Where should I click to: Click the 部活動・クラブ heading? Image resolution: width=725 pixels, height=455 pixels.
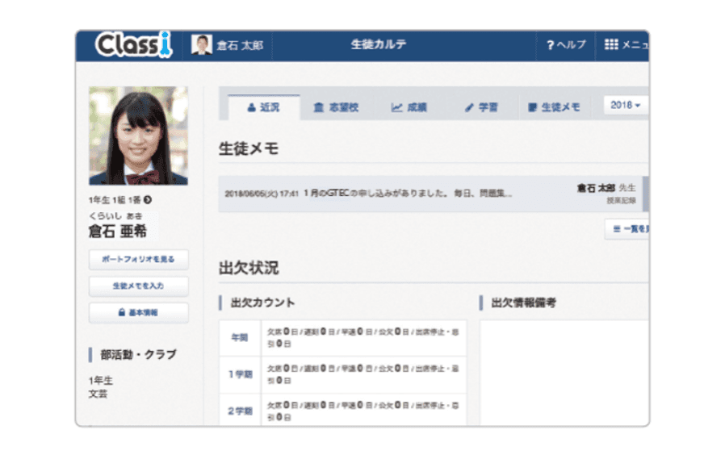pos(138,354)
